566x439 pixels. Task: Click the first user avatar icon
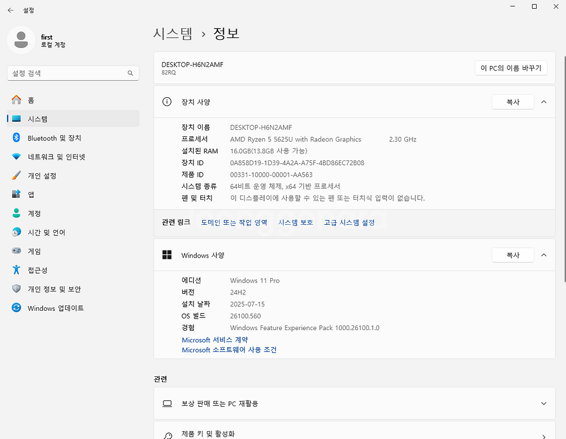coord(21,40)
